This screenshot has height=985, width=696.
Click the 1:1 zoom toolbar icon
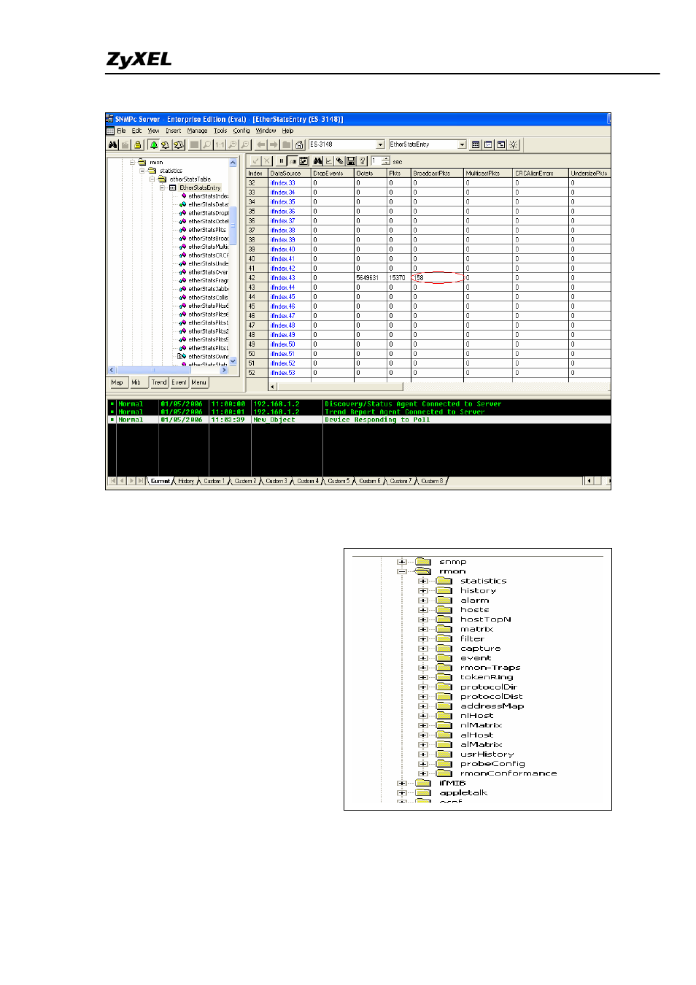coord(220,144)
